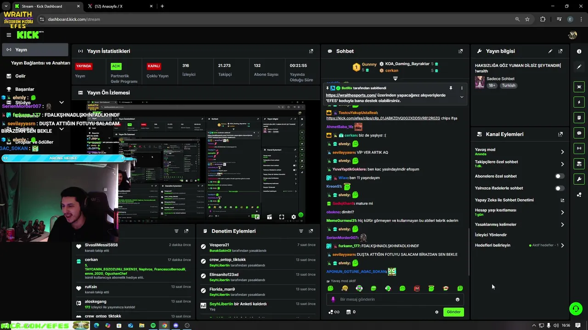Filter the Denetim Eylemleri list
Viewport: 588px width, 330px height.
301,231
